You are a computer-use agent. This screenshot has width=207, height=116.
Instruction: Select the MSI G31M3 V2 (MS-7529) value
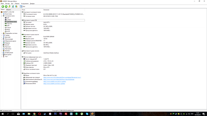click(50, 16)
